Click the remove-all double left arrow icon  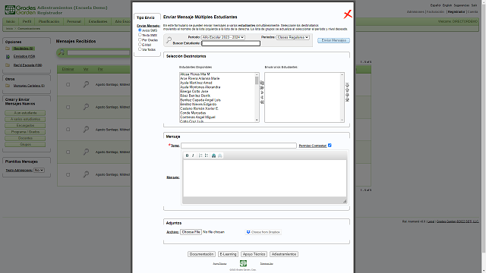coord(262,102)
